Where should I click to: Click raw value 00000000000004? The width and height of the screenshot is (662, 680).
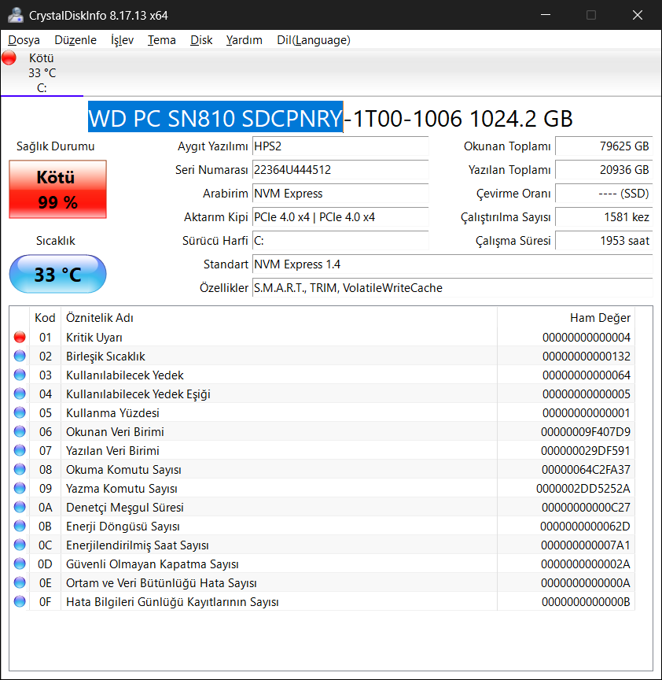coord(587,338)
